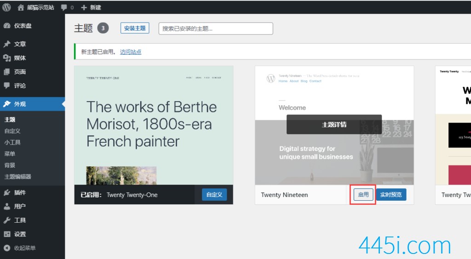Follow the 访问站点 link
This screenshot has width=471, height=259.
(x=131, y=52)
